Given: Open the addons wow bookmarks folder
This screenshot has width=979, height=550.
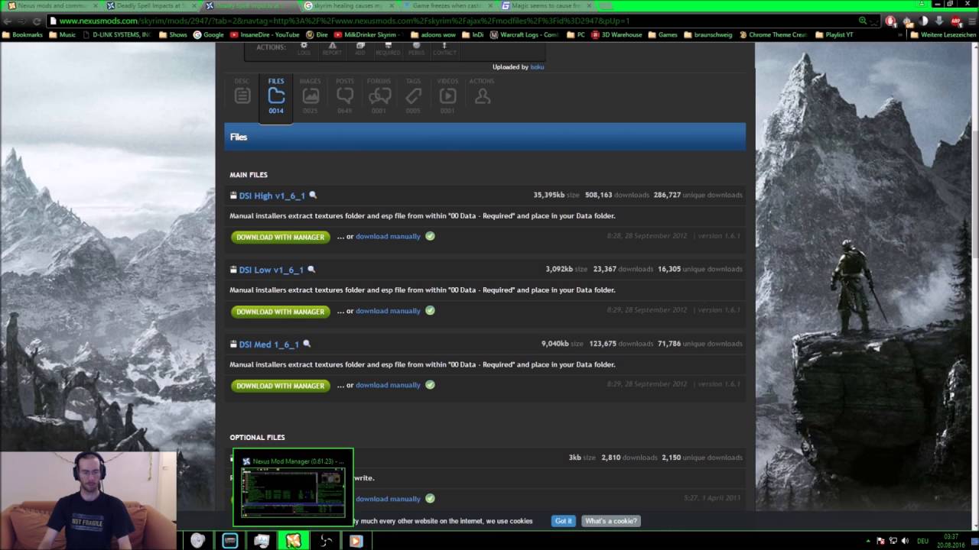Looking at the screenshot, I should (433, 34).
